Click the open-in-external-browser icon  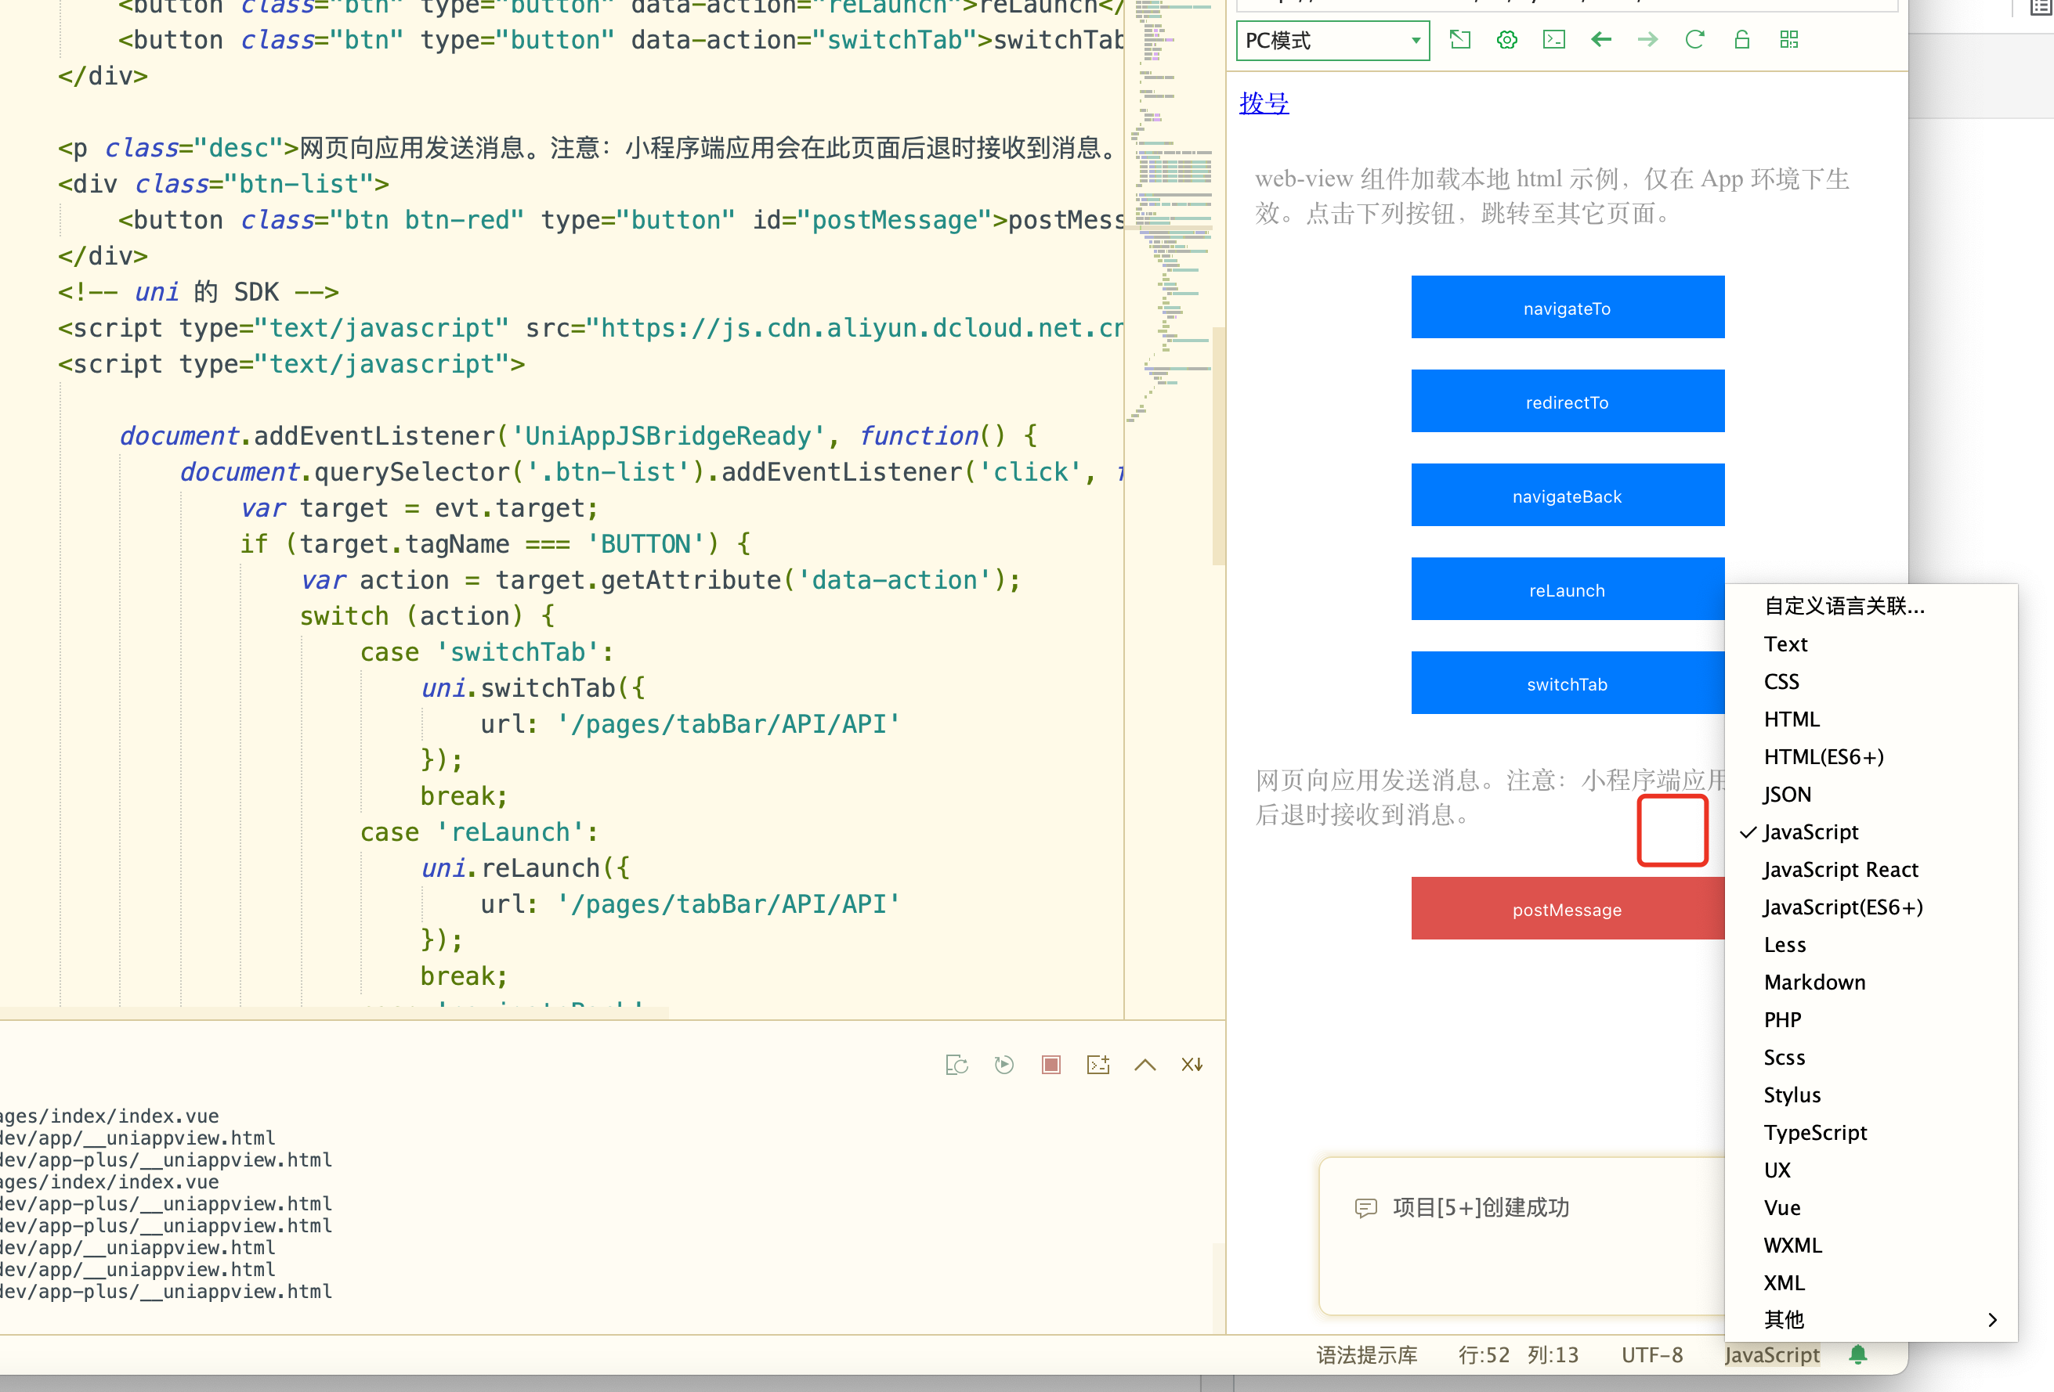tap(1460, 40)
